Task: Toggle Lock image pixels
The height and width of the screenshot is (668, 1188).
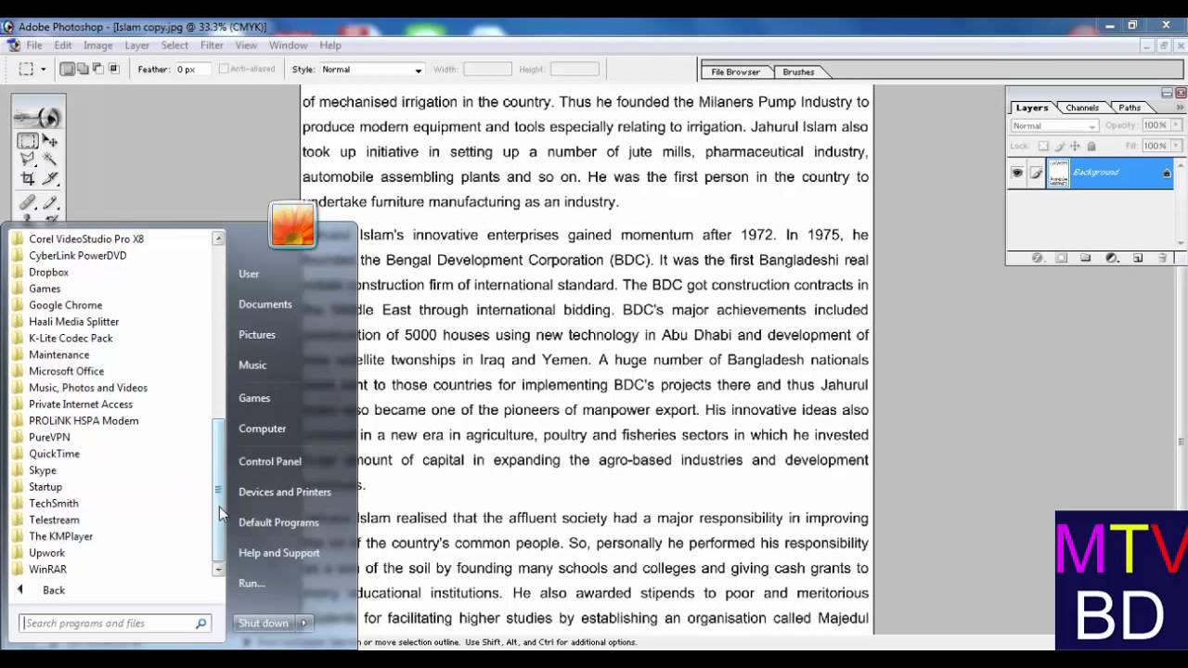Action: coord(1060,146)
